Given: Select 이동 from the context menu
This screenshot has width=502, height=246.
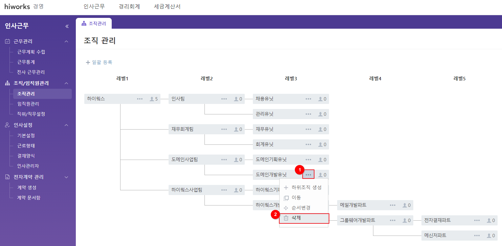Looking at the screenshot, I should click(x=296, y=198).
